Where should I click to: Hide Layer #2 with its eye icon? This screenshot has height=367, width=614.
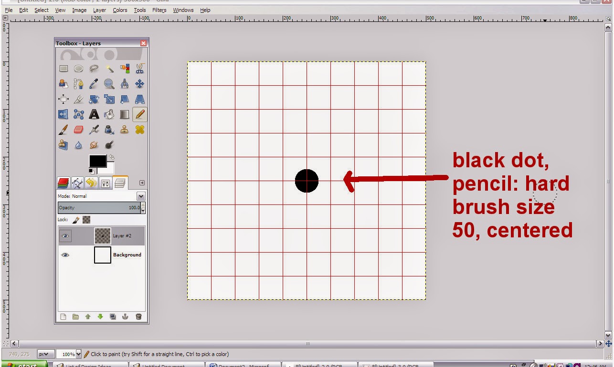65,236
